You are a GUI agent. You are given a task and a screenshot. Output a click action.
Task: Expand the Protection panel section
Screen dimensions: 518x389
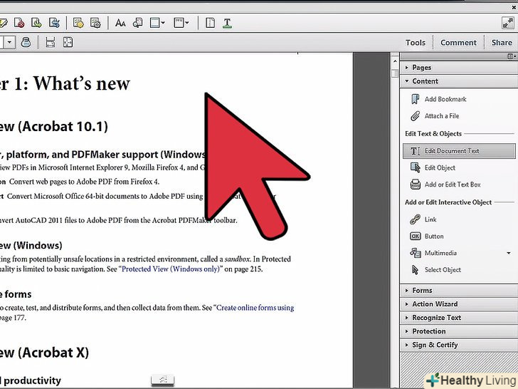tap(458, 331)
